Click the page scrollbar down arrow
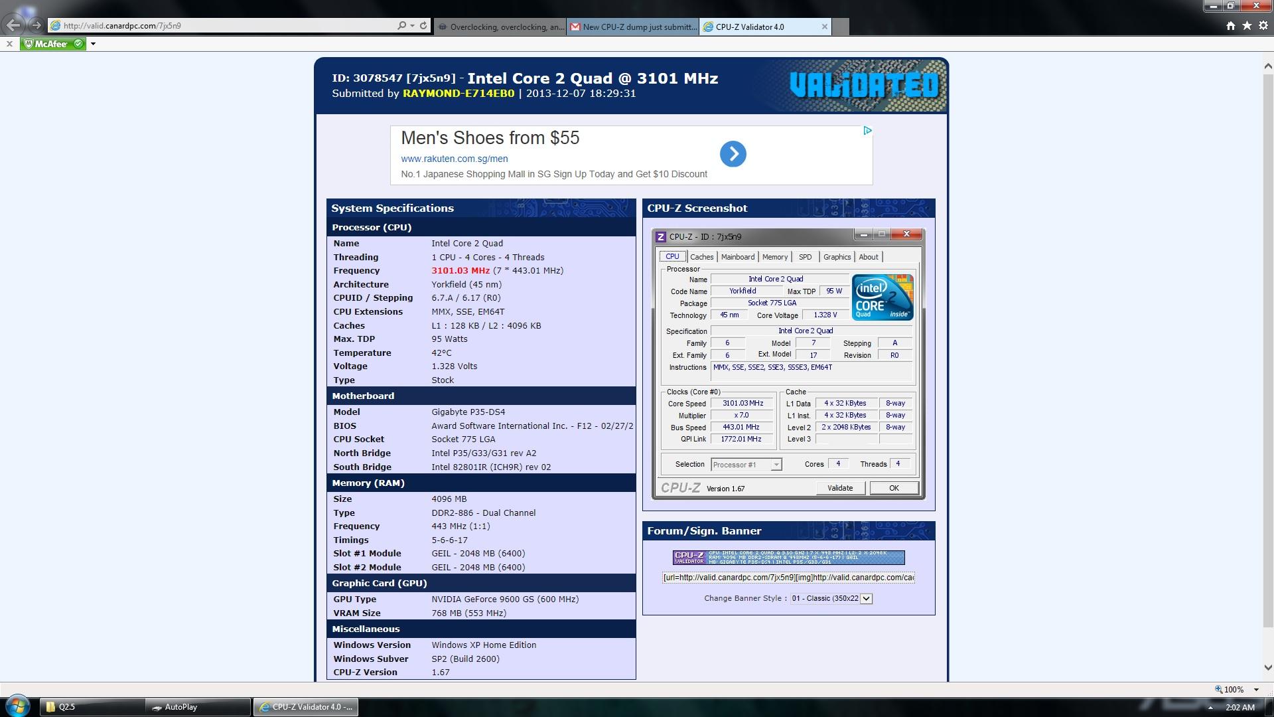 tap(1267, 668)
